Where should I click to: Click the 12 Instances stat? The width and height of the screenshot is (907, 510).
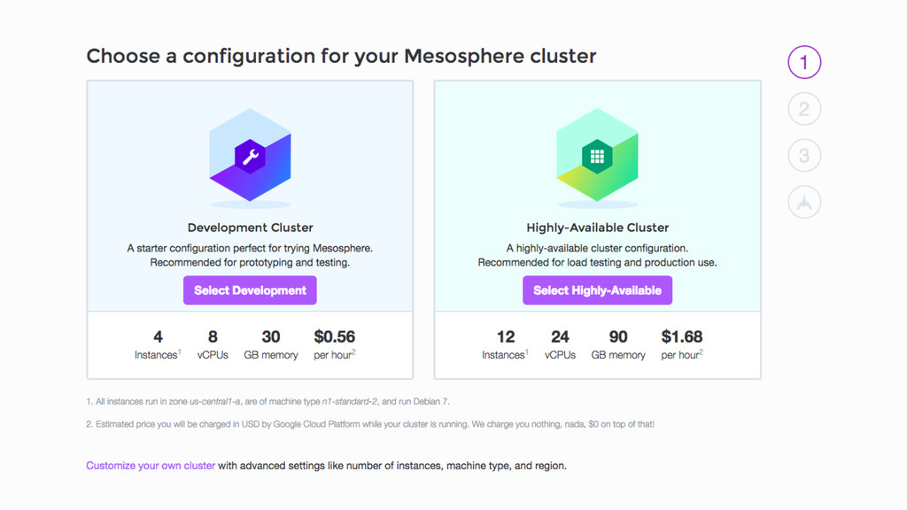point(505,344)
